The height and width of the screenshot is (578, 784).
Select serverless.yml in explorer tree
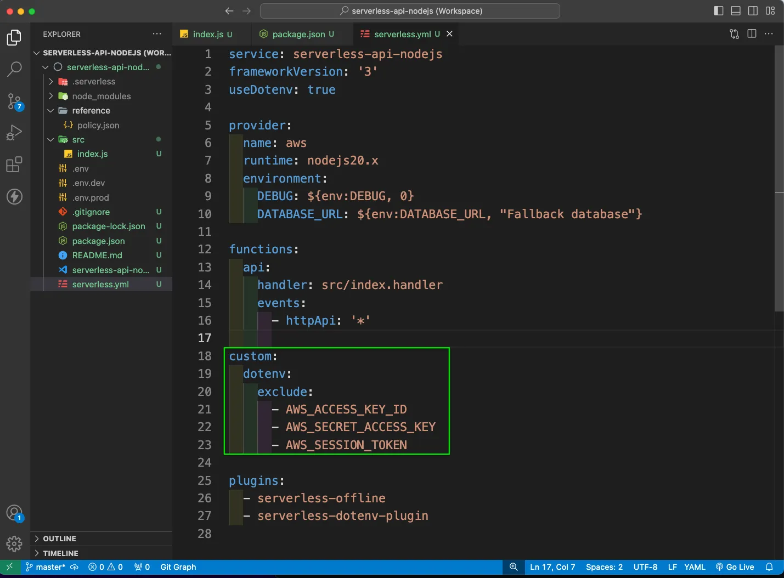(x=100, y=284)
